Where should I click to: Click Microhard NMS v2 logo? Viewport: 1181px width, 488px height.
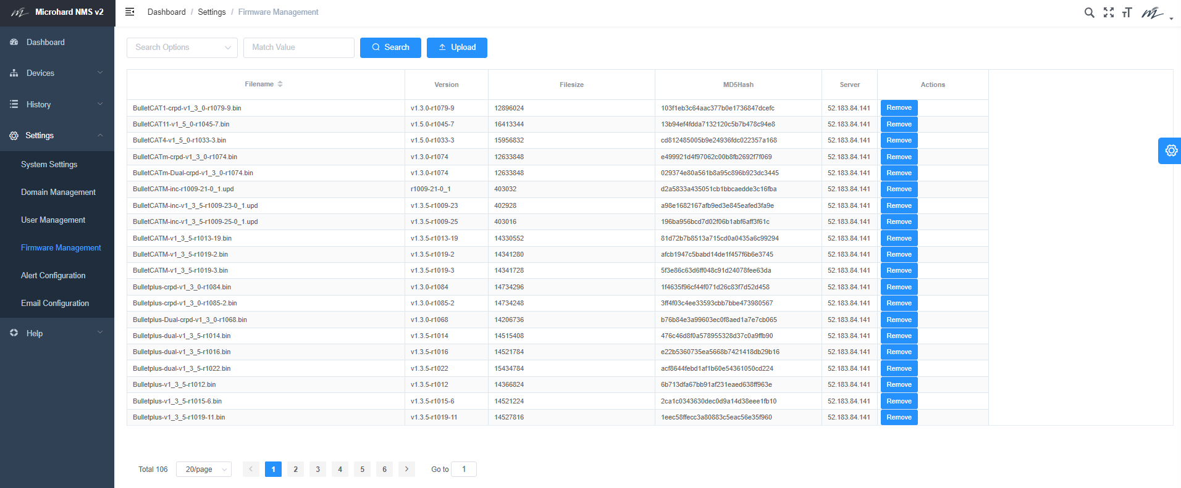coord(57,12)
